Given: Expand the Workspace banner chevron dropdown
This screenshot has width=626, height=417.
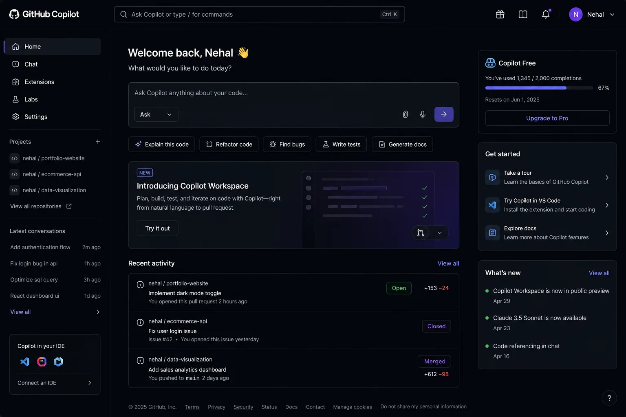Looking at the screenshot, I should point(440,233).
